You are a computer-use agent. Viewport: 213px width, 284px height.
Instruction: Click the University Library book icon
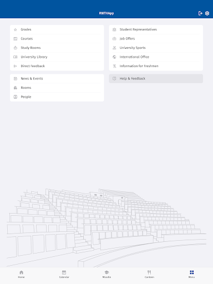tap(16, 57)
